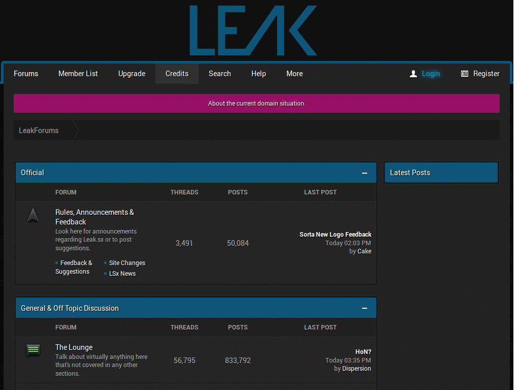This screenshot has height=390, width=520.
Task: Click the Register form icon
Action: click(x=465, y=74)
